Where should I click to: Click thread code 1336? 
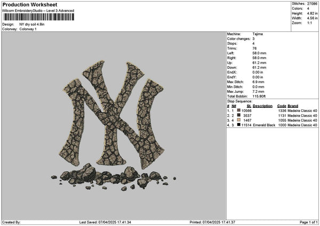coord(282,111)
